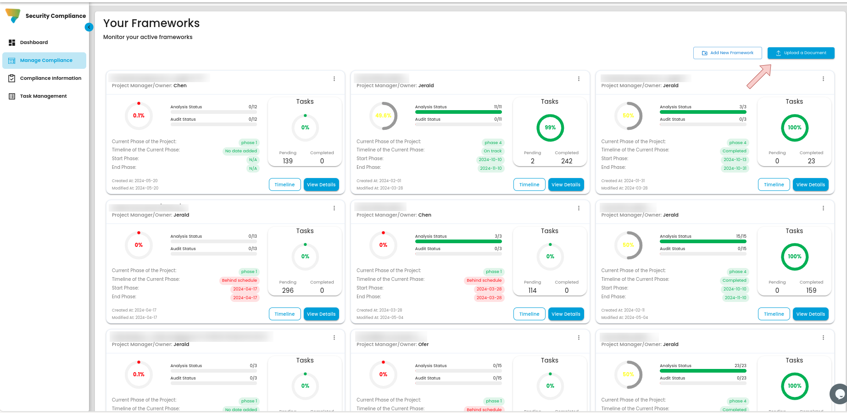View Details of card created 2024-05-20

[321, 184]
